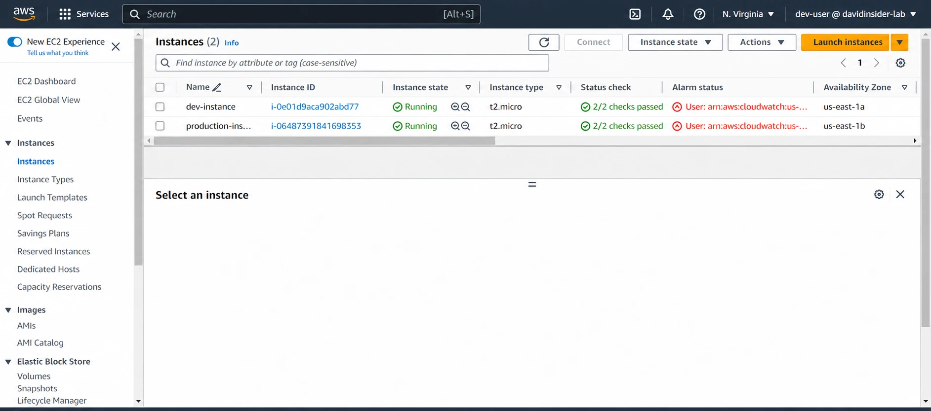Image resolution: width=931 pixels, height=411 pixels.
Task: Dismiss the New EC2 Experience banner
Action: (x=116, y=47)
